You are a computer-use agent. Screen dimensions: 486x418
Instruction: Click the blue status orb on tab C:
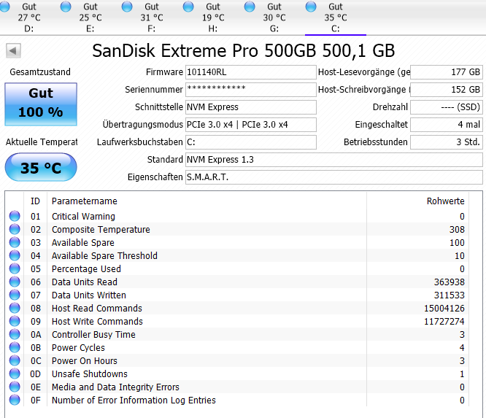tap(311, 6)
